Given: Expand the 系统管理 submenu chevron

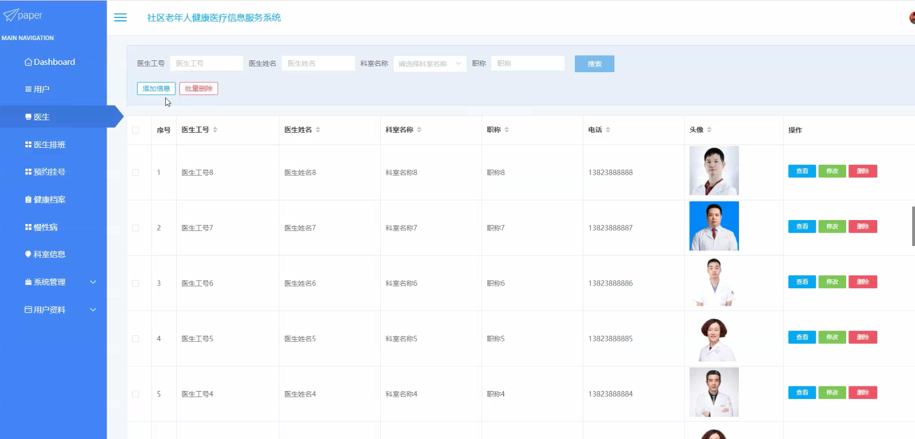Looking at the screenshot, I should pos(93,282).
